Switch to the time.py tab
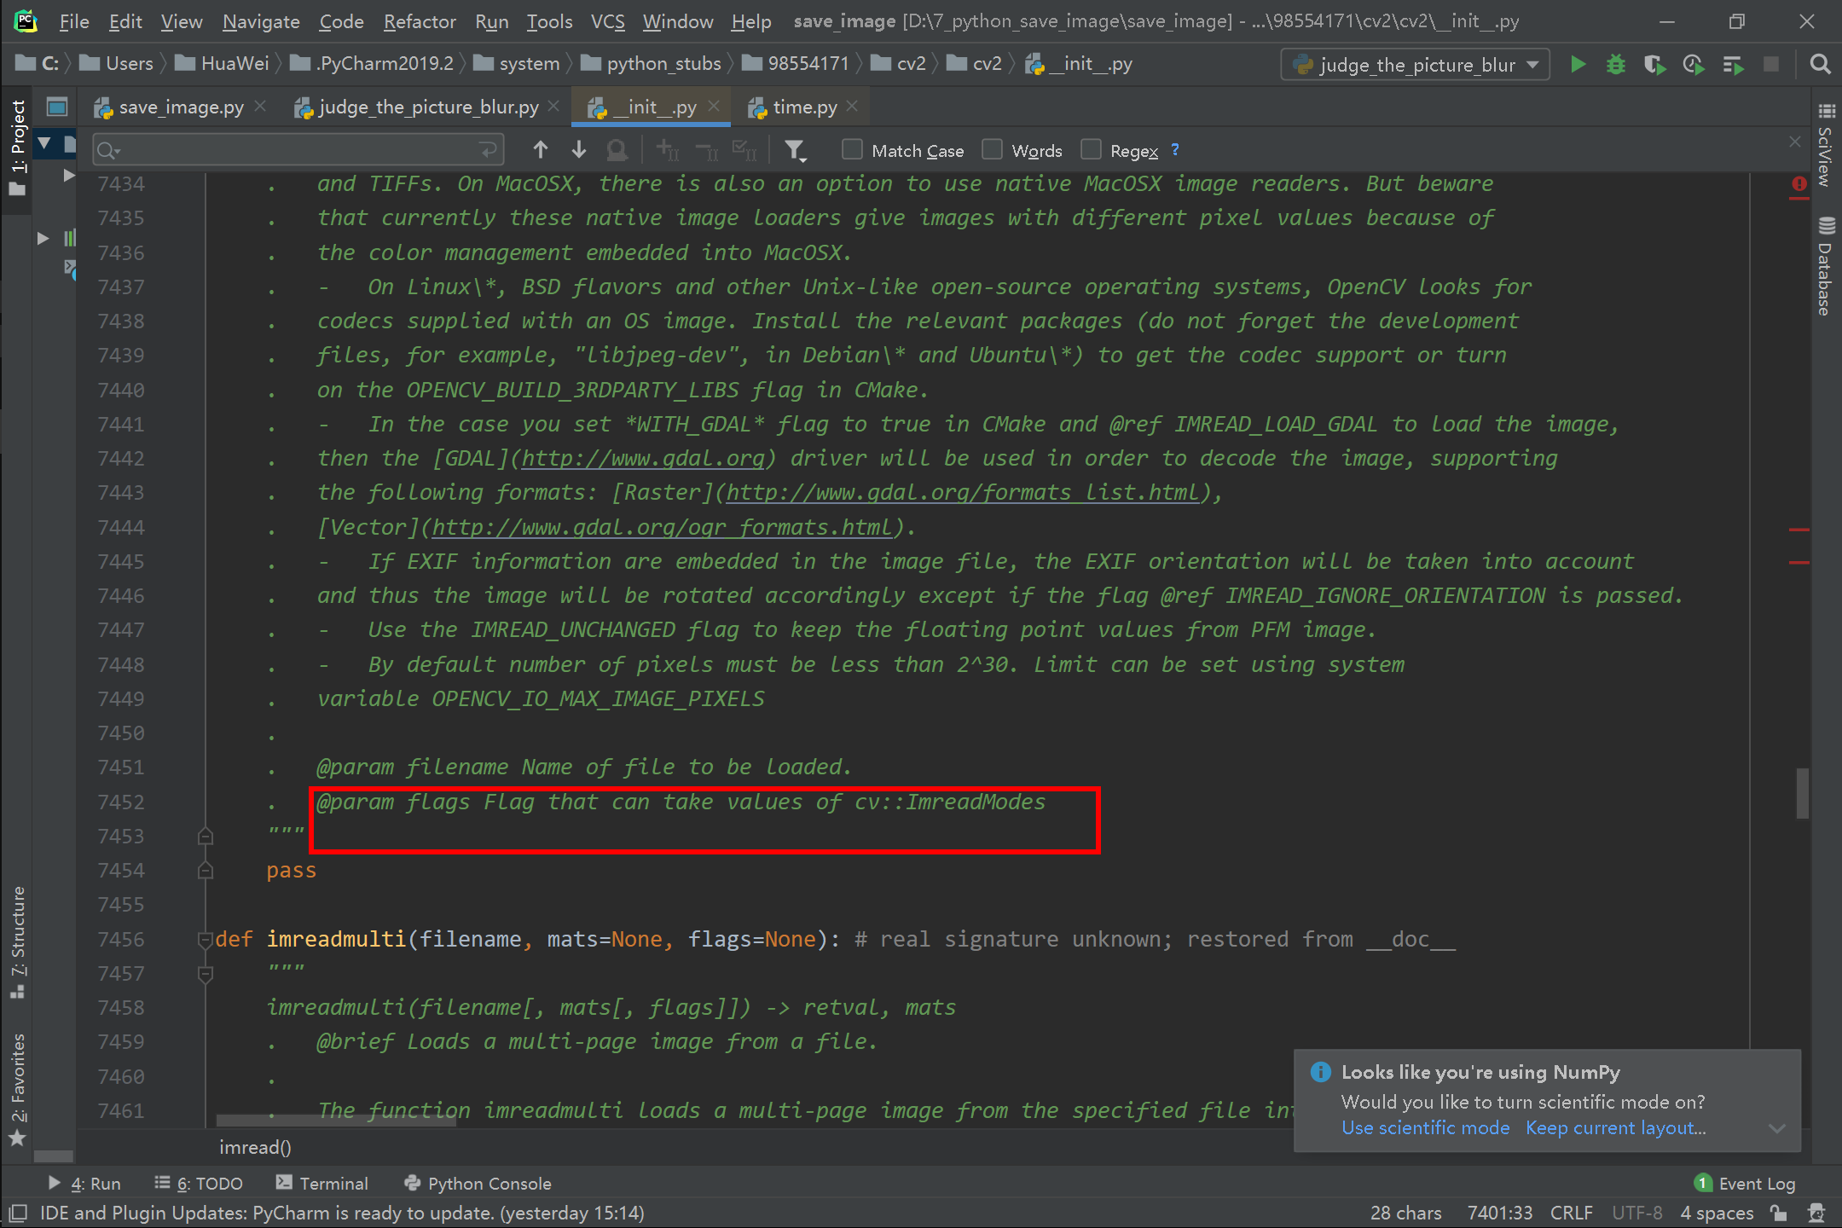 pos(804,107)
